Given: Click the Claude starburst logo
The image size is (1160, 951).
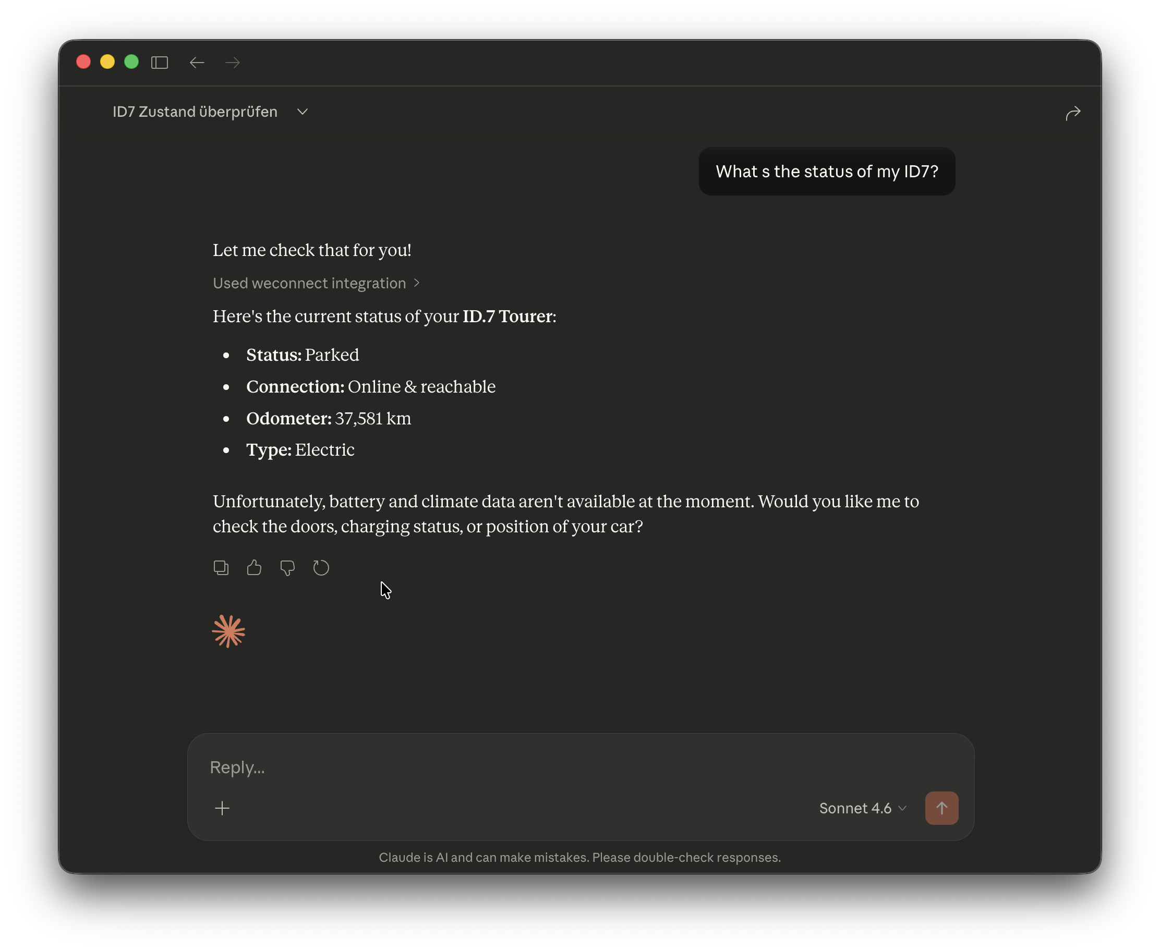Looking at the screenshot, I should coord(228,631).
